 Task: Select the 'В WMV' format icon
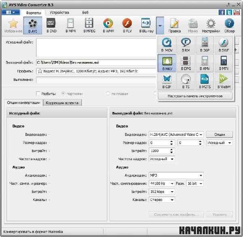coord(108,26)
